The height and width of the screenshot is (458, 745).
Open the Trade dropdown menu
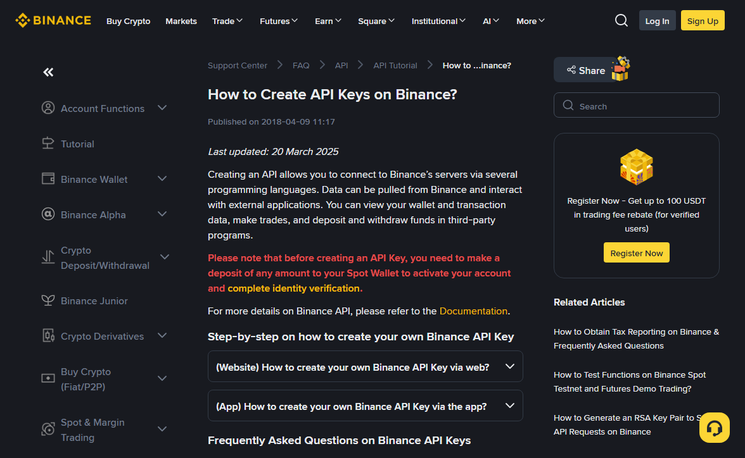(227, 21)
